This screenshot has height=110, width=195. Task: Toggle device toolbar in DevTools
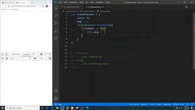7,54
